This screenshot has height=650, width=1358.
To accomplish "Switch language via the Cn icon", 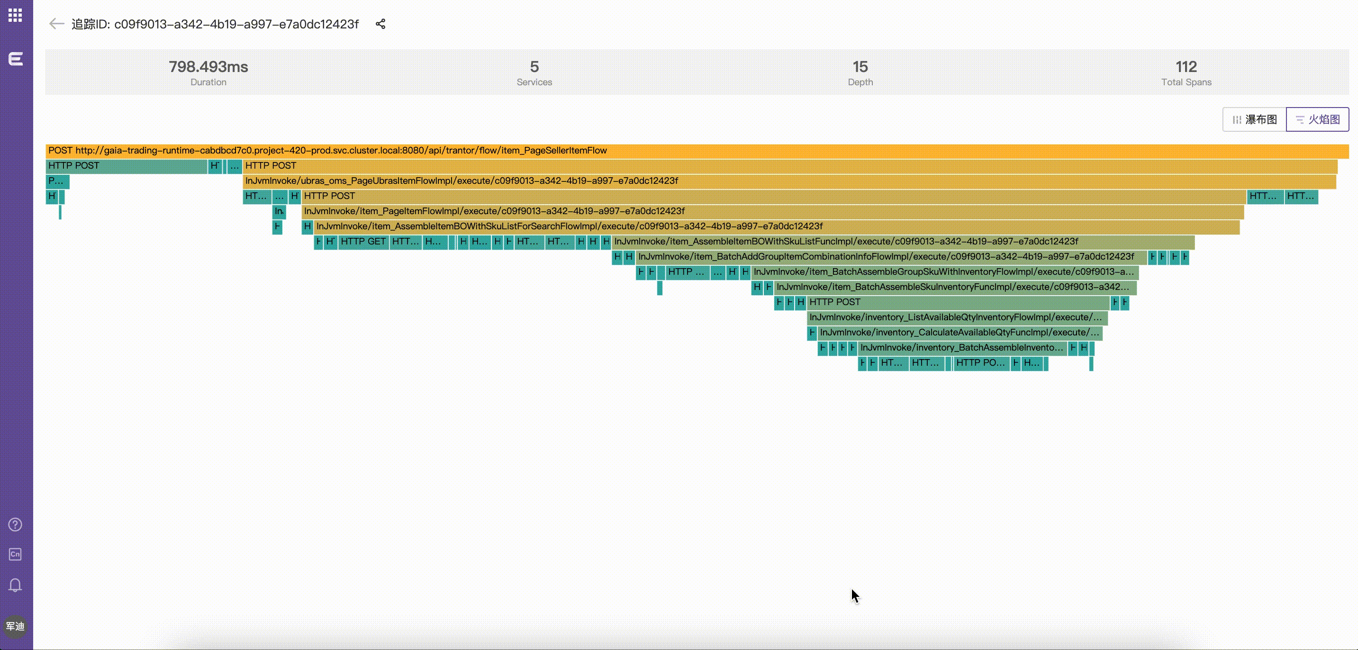I will click(15, 554).
